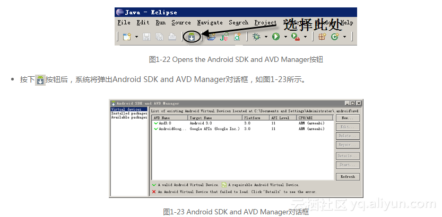
Task: Click the AVD Name column header
Action: 170,118
